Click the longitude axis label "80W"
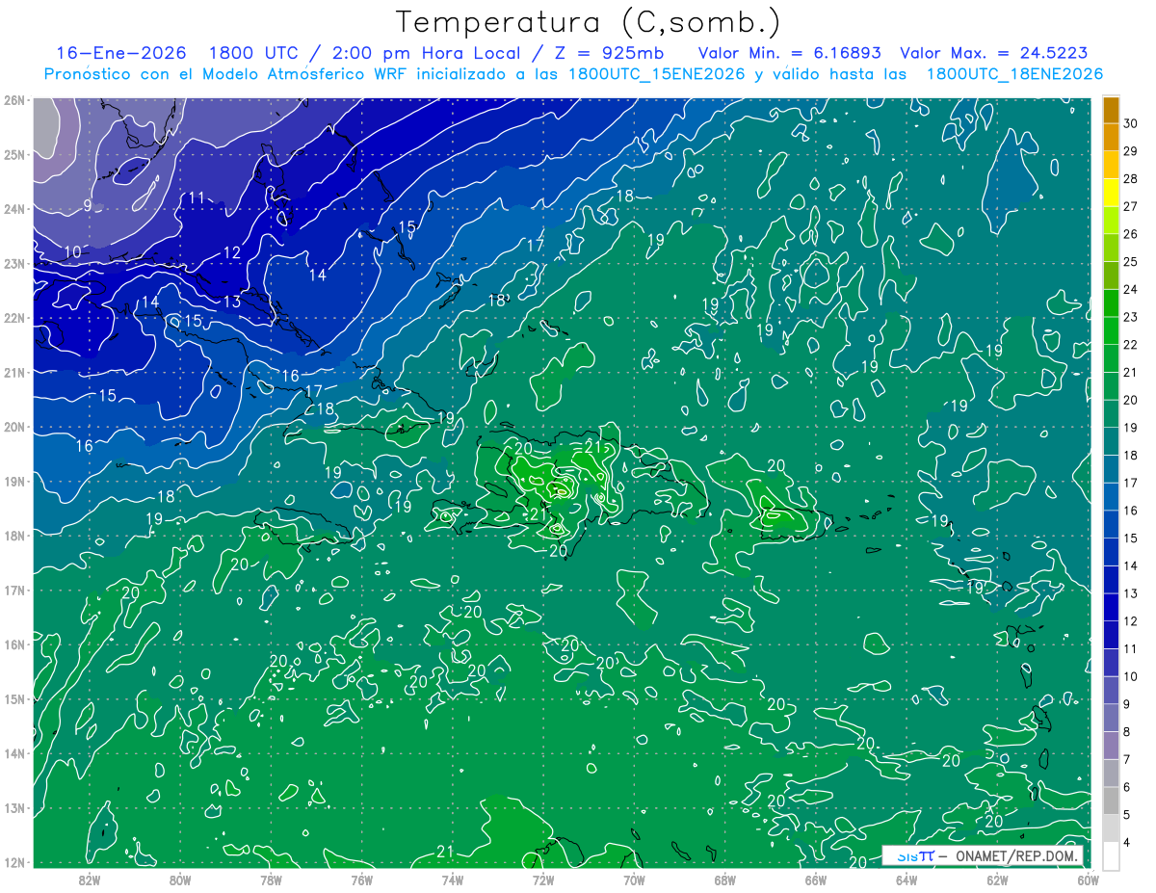This screenshot has width=1156, height=893. tap(180, 879)
